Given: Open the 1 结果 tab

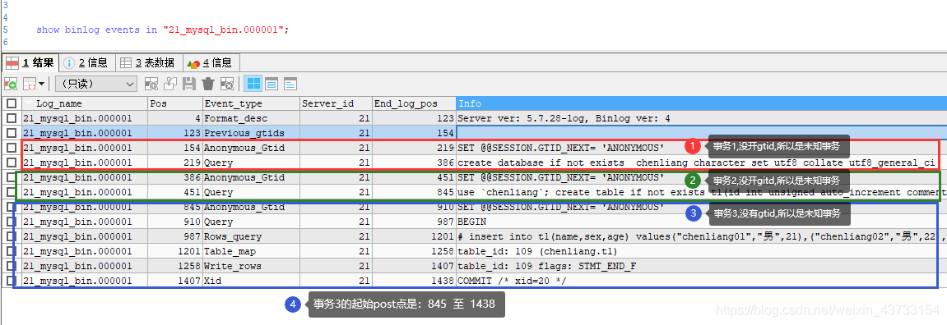Looking at the screenshot, I should pyautogui.click(x=30, y=62).
